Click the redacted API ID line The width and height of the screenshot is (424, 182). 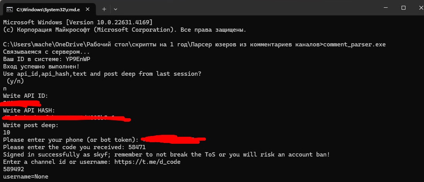point(21,103)
